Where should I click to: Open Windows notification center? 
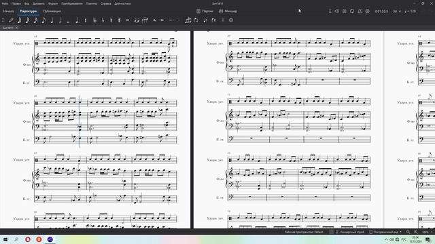(x=428, y=239)
